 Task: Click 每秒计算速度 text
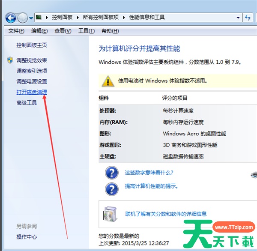(x=178, y=111)
